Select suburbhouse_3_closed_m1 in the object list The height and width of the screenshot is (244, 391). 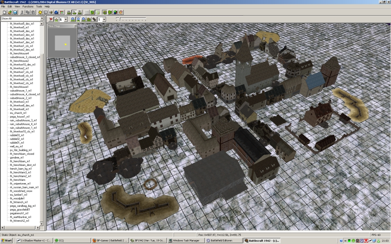click(25, 57)
